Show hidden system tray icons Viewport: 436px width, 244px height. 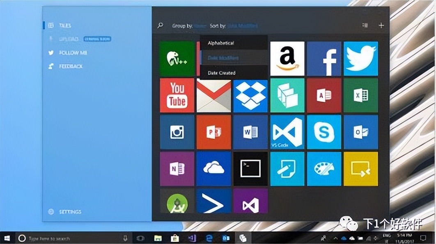point(335,238)
